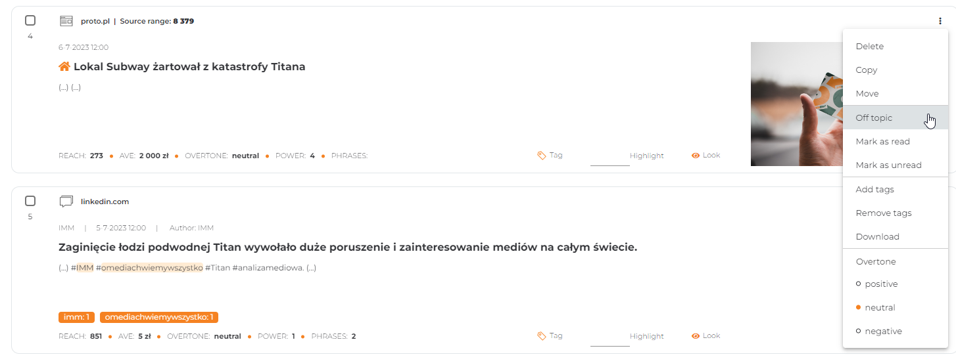This screenshot has width=956, height=363.
Task: Choose Off topic from the context menu
Action: [895, 117]
